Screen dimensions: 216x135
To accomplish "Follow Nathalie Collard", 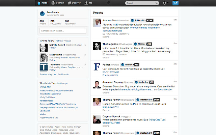I will click(53, 48).
